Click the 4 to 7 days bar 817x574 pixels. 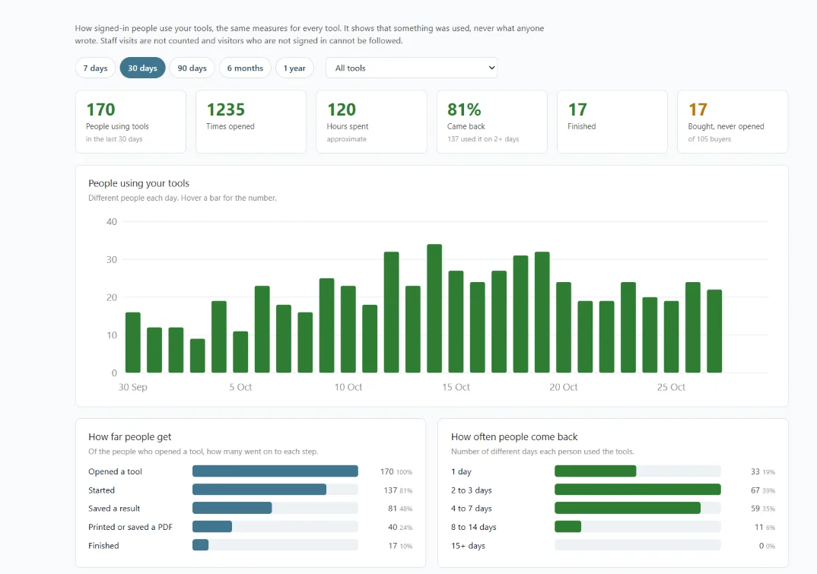(637, 508)
